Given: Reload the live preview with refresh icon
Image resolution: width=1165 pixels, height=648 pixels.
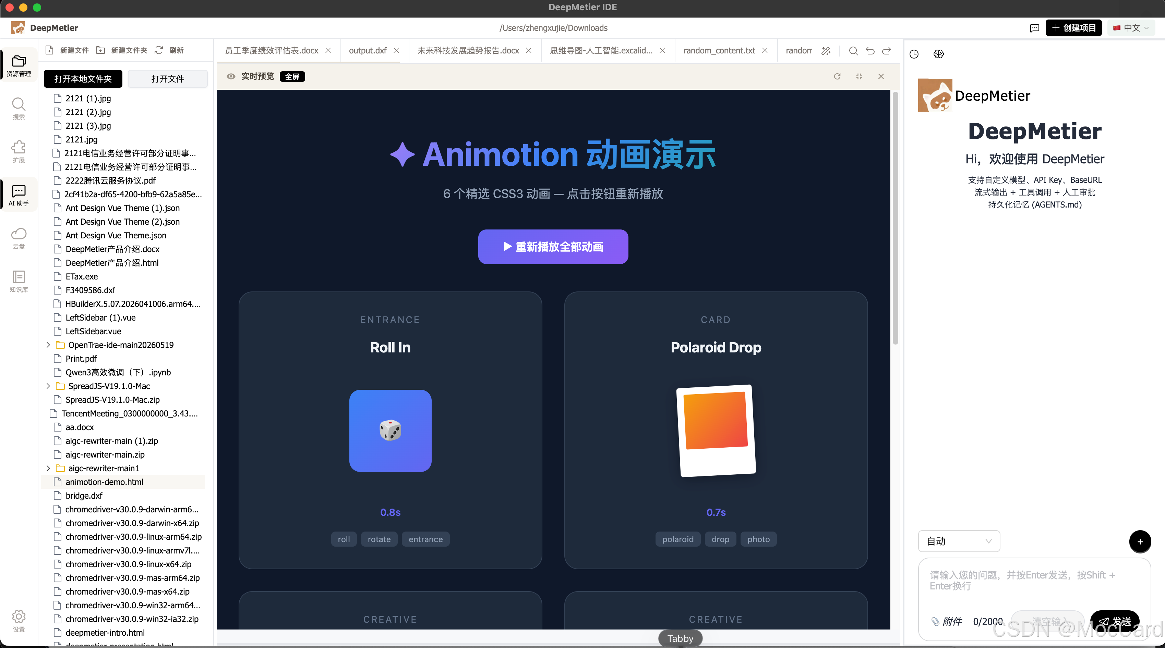Looking at the screenshot, I should pyautogui.click(x=837, y=76).
